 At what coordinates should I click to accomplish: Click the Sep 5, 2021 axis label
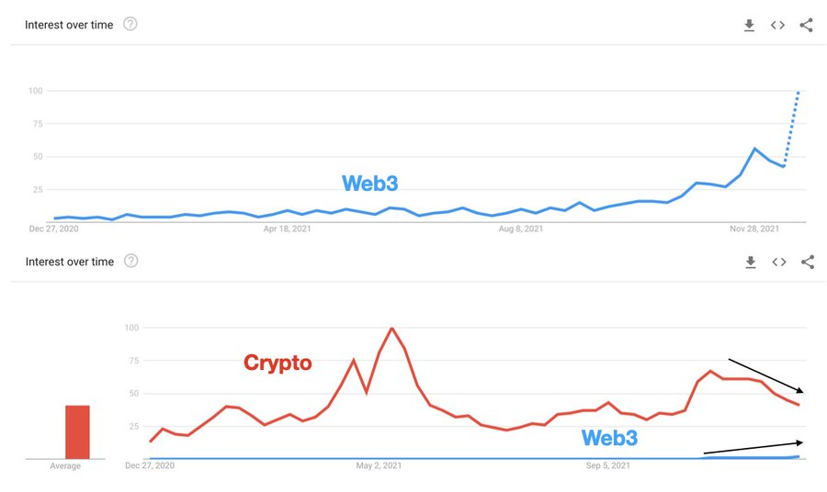[x=607, y=465]
